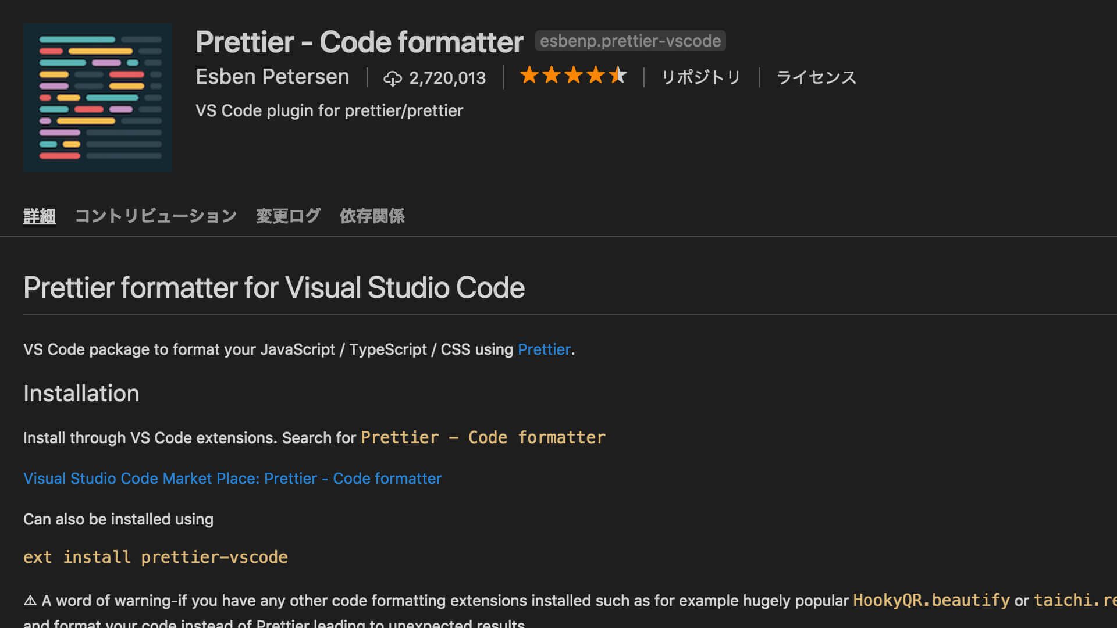Open the 変更ログ tab

pyautogui.click(x=287, y=216)
